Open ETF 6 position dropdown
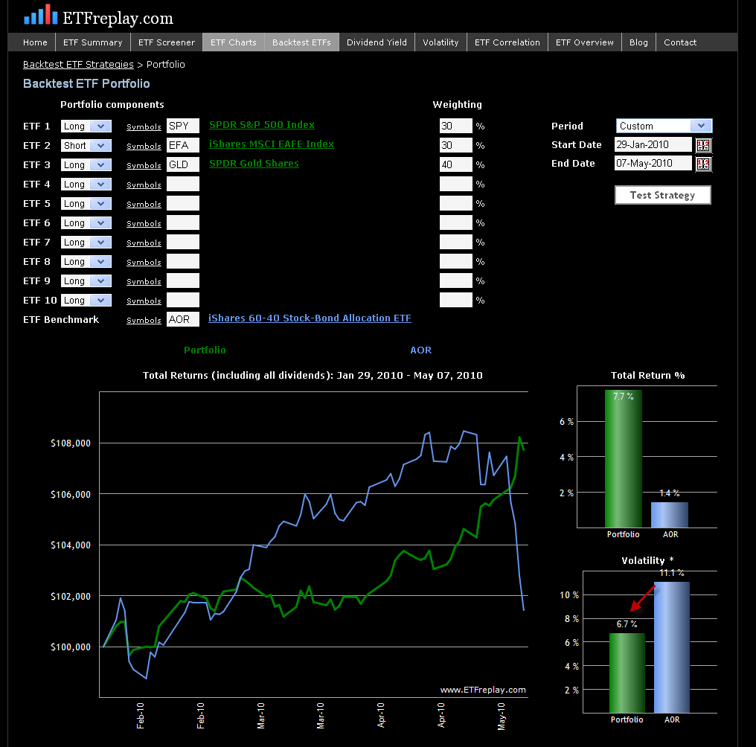Screen dimensions: 756x747 pyautogui.click(x=86, y=222)
